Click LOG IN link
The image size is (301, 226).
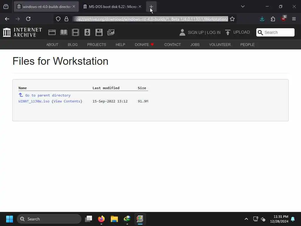point(214,32)
